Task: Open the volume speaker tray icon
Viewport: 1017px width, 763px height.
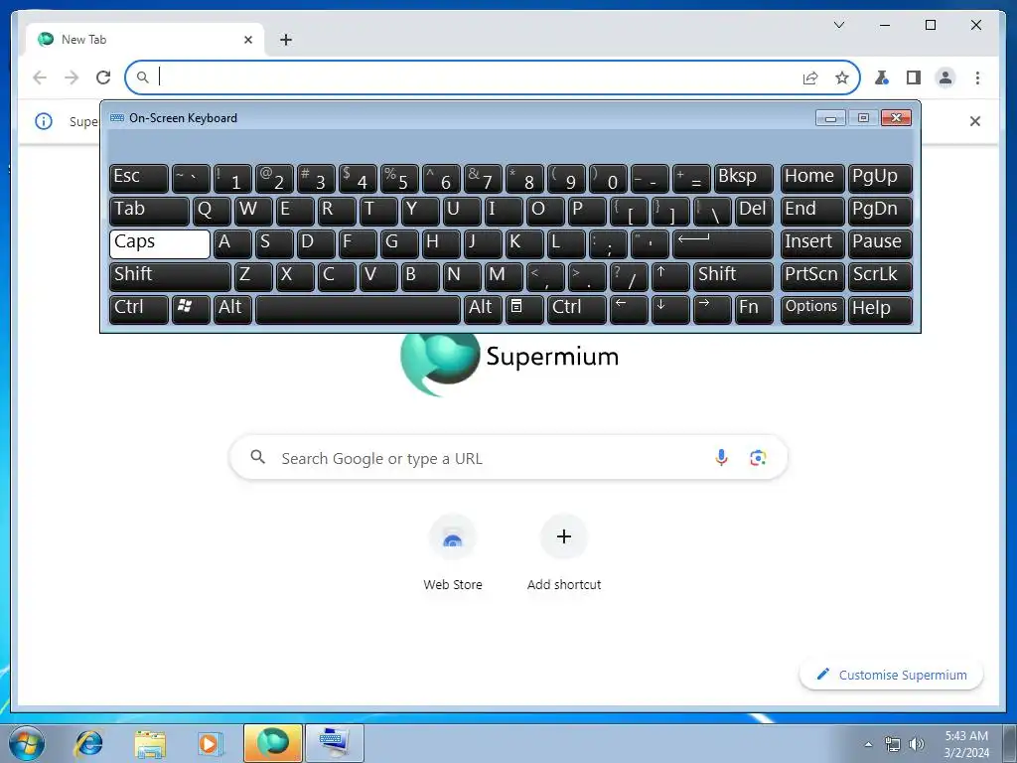Action: point(917,744)
